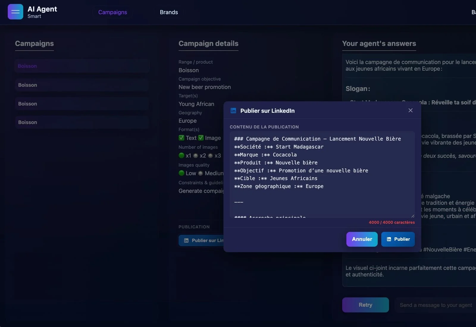Viewport: 476px width, 327px height.
Task: Grab the resize handle of the content textarea
Action: click(x=413, y=216)
